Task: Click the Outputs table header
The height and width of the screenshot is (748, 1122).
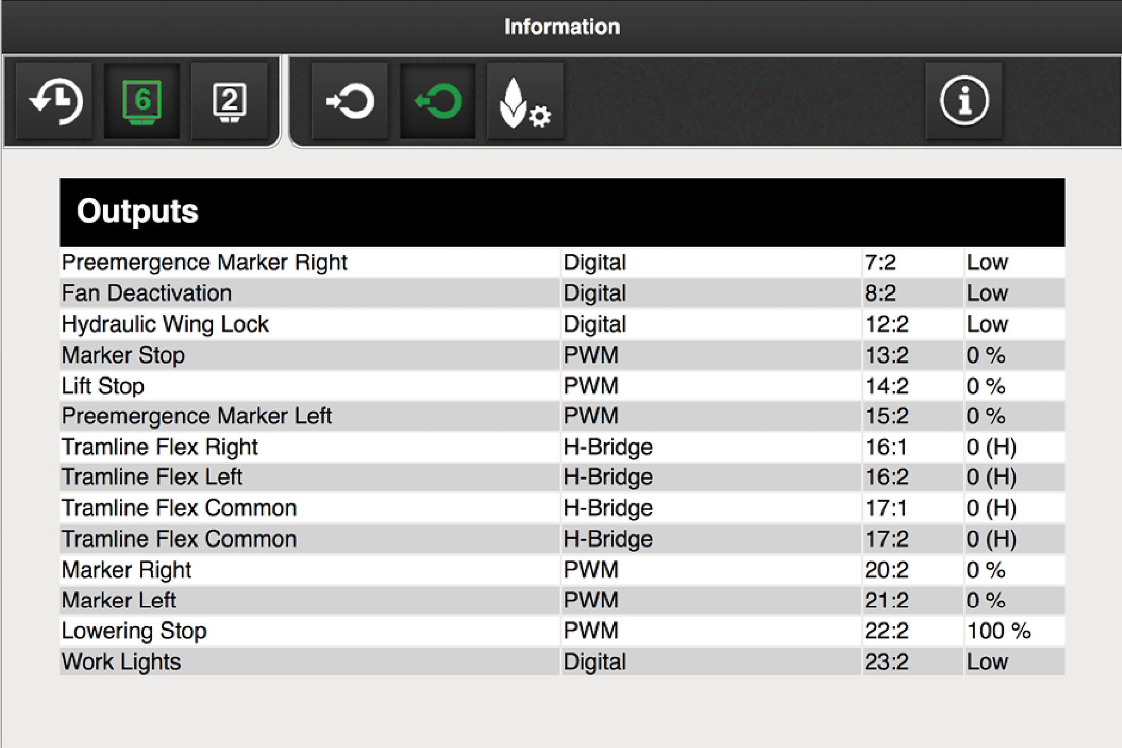Action: click(x=562, y=212)
